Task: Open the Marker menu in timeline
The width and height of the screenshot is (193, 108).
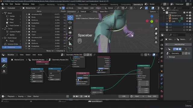Action: coord(36,96)
